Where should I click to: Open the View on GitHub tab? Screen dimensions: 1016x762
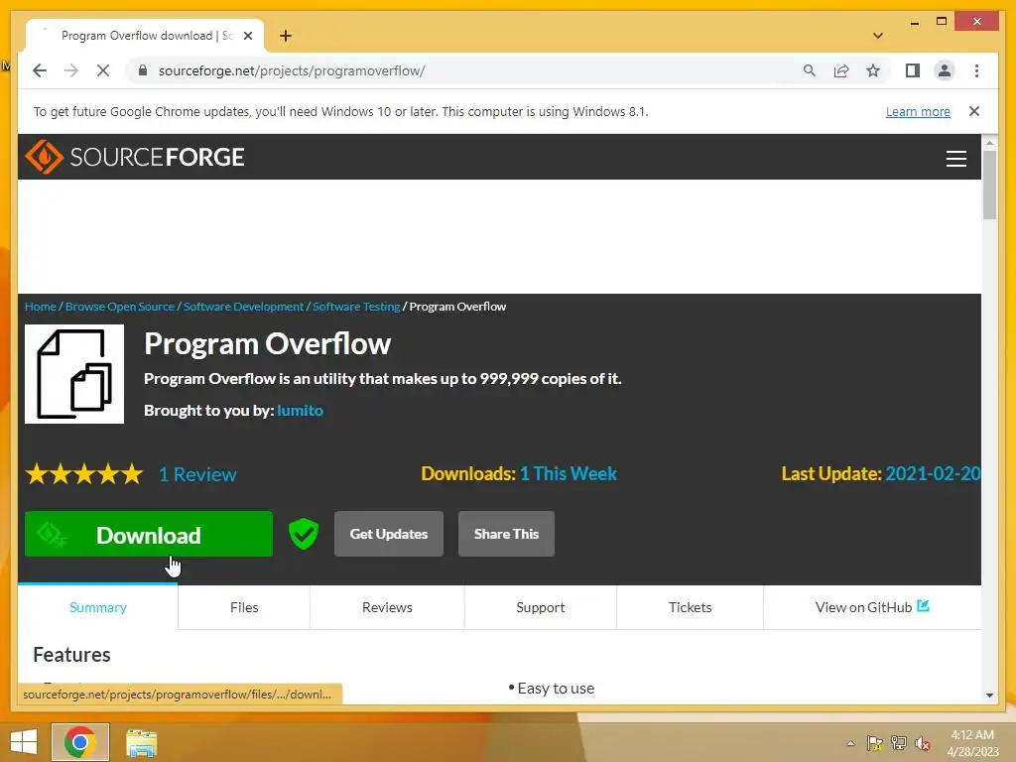coord(872,607)
